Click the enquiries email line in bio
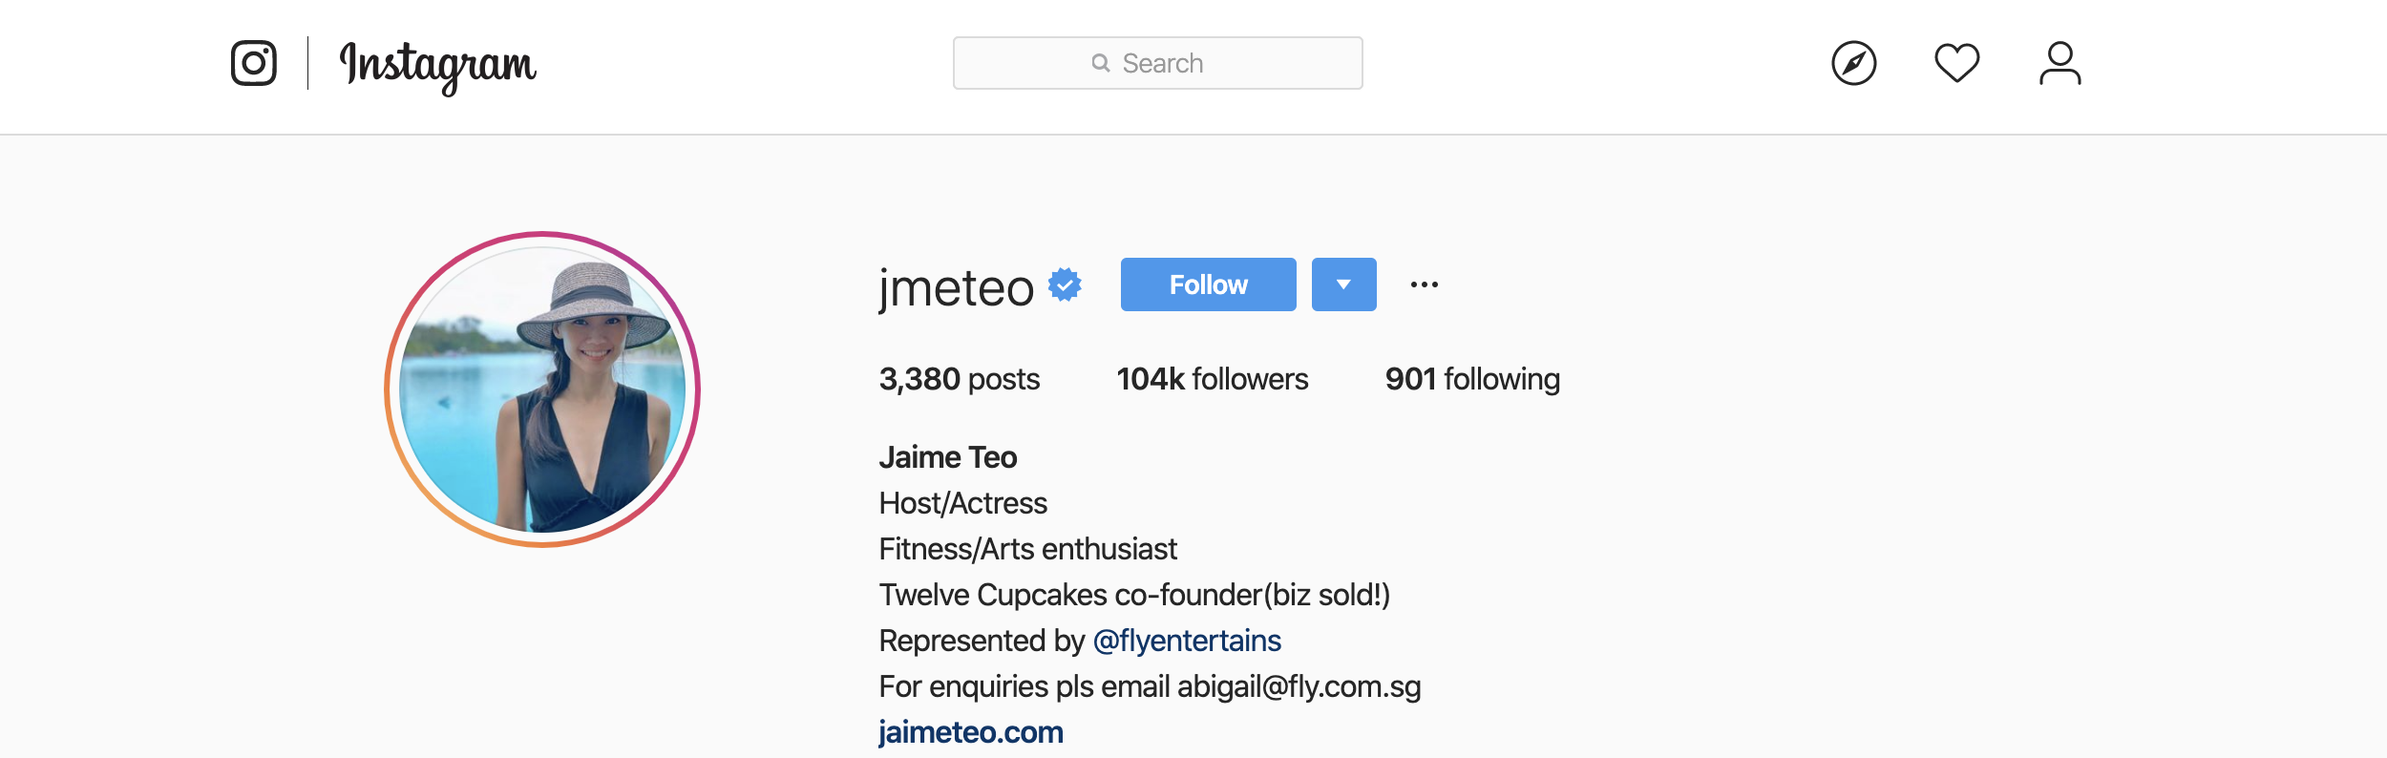Viewport: 2387px width, 758px height. [1150, 686]
